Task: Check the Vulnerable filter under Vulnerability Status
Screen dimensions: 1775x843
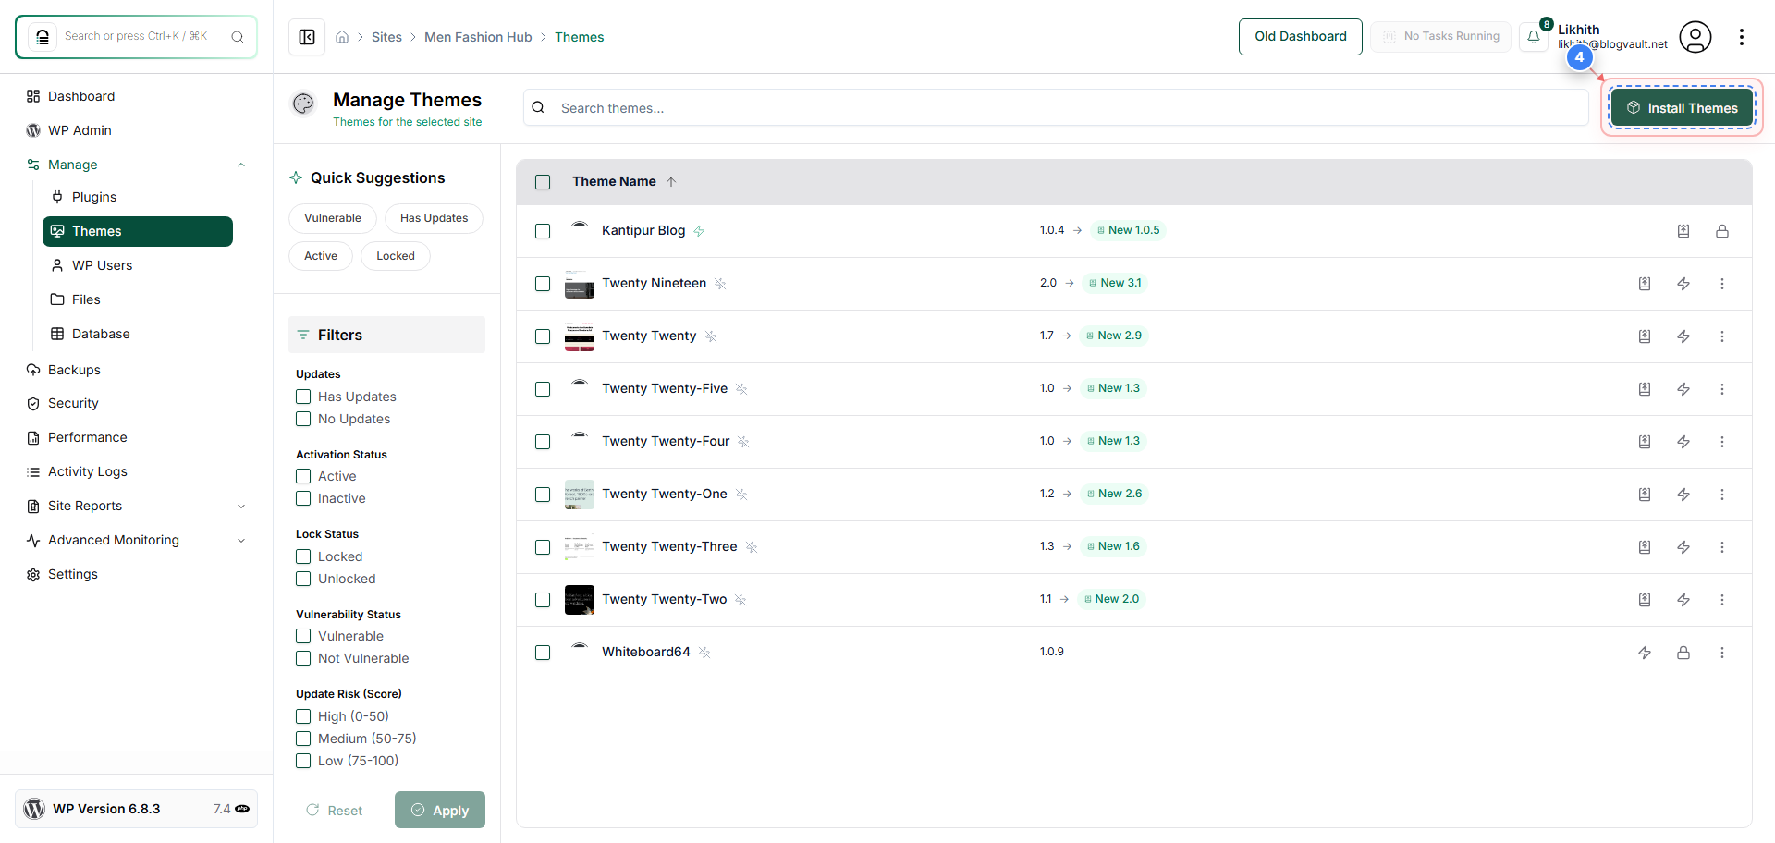Action: point(302,636)
